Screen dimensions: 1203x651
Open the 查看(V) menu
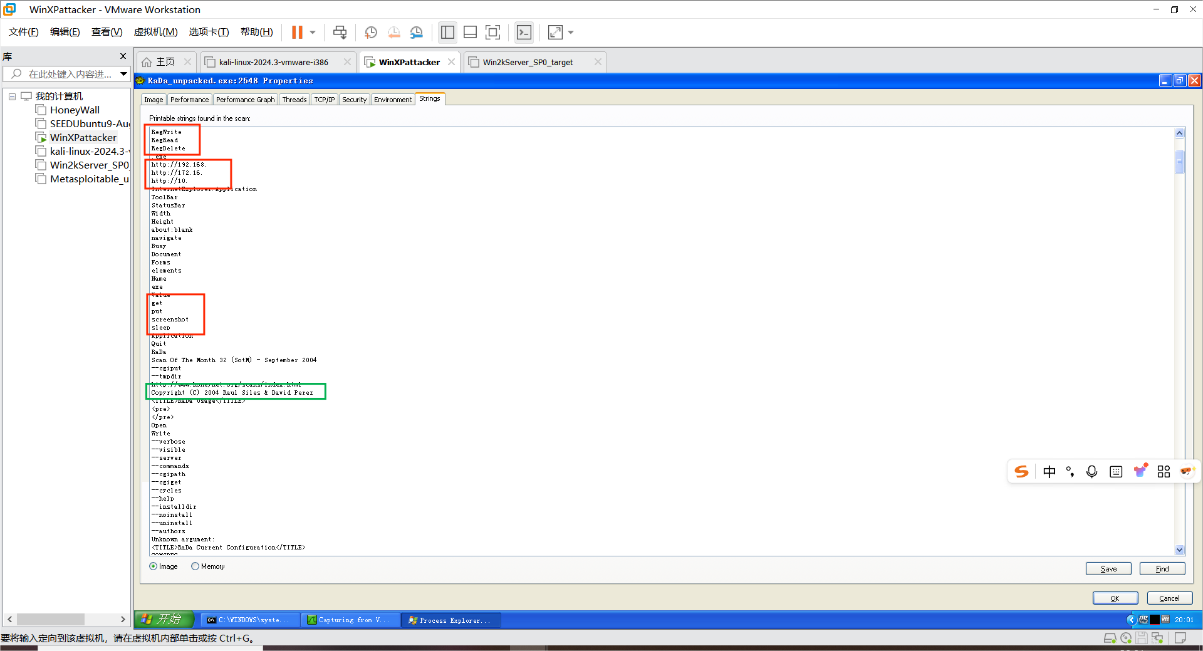107,32
